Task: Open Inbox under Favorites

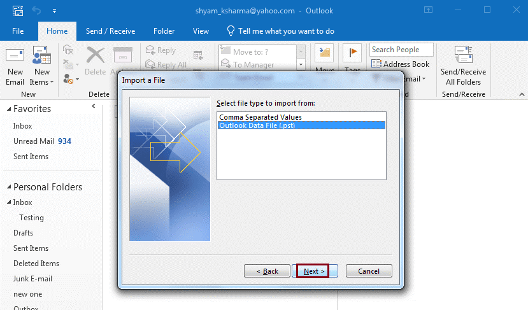Action: pyautogui.click(x=22, y=126)
